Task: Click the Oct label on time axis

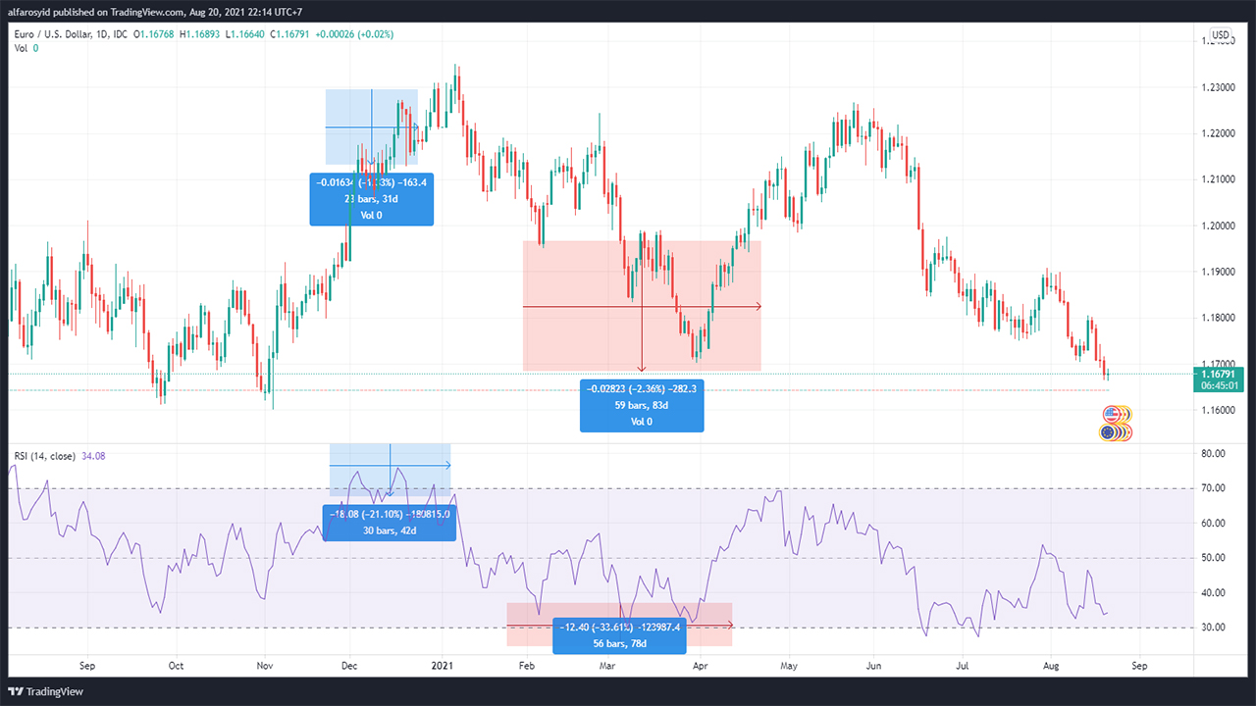Action: pyautogui.click(x=176, y=665)
